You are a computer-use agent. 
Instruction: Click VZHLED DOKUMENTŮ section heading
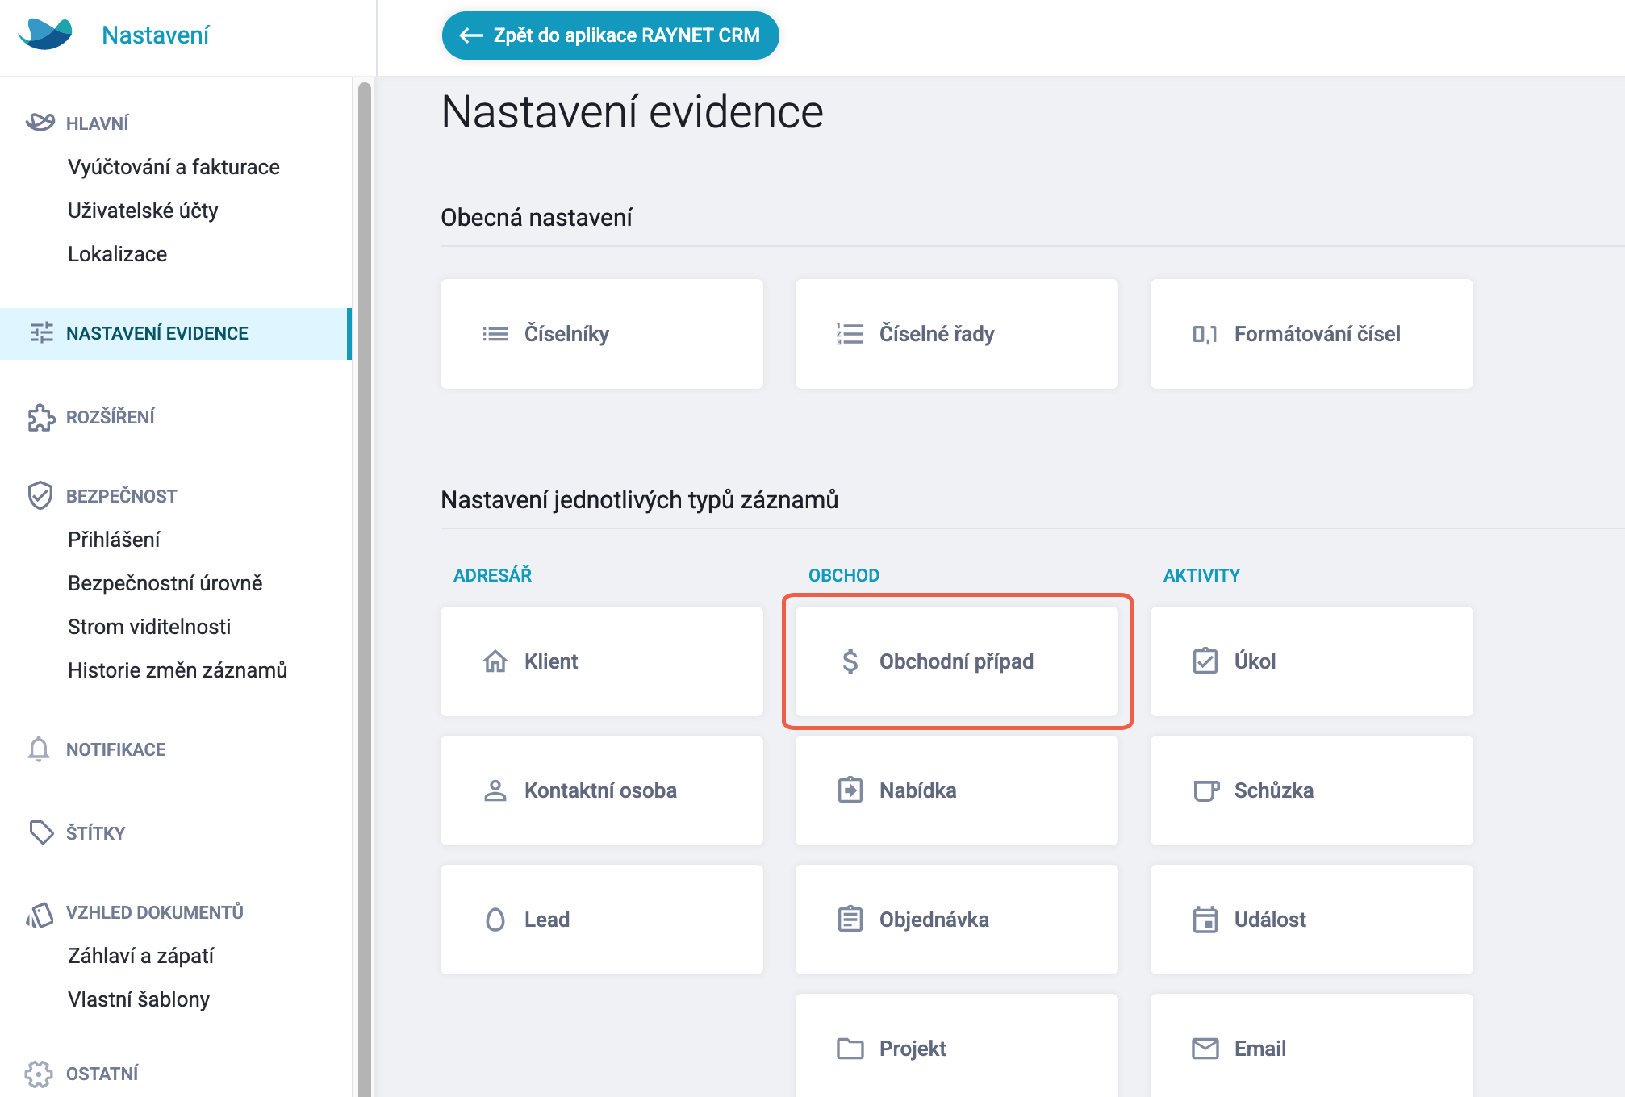154,912
